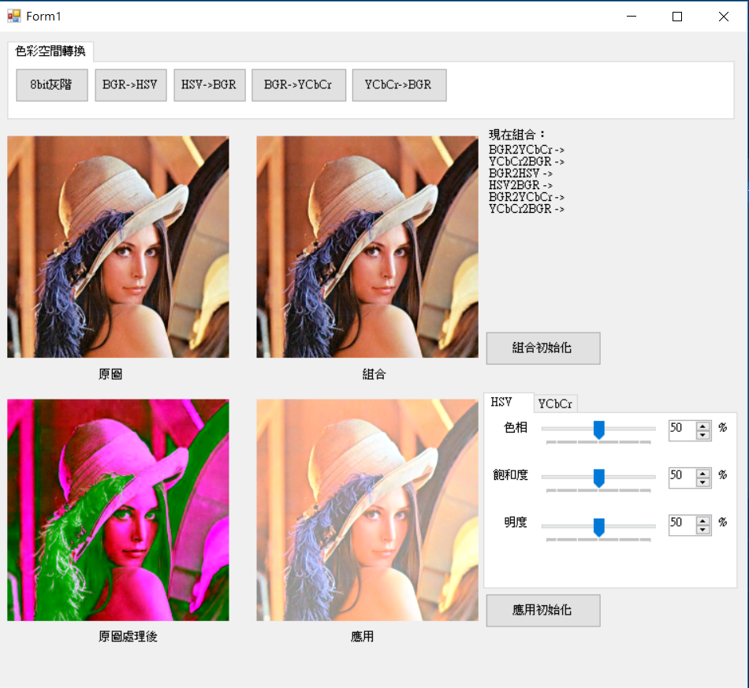Viewport: 749px width, 688px height.
Task: Decrease 色相 value with down arrow
Action: pos(702,434)
